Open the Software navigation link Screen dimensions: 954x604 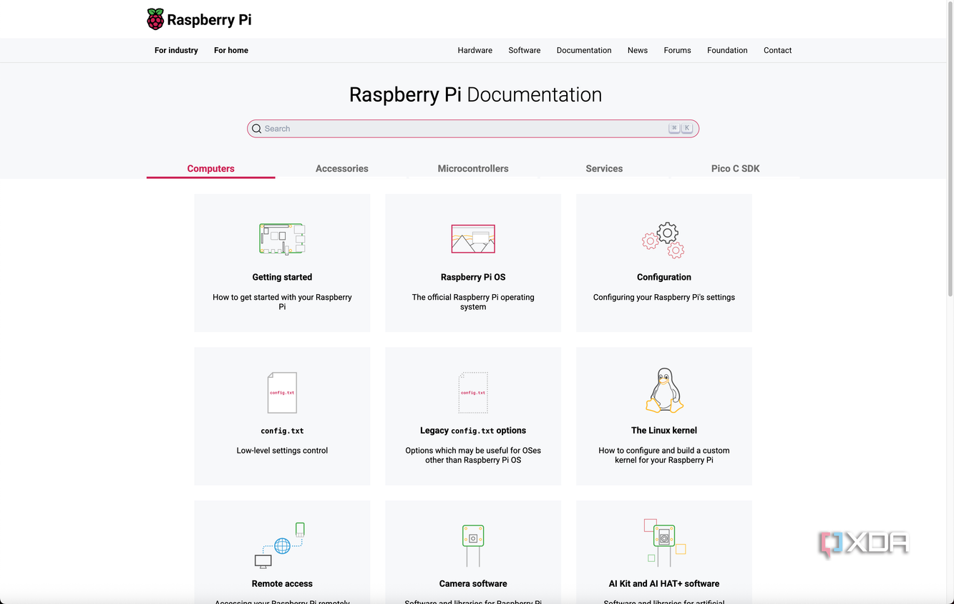525,50
